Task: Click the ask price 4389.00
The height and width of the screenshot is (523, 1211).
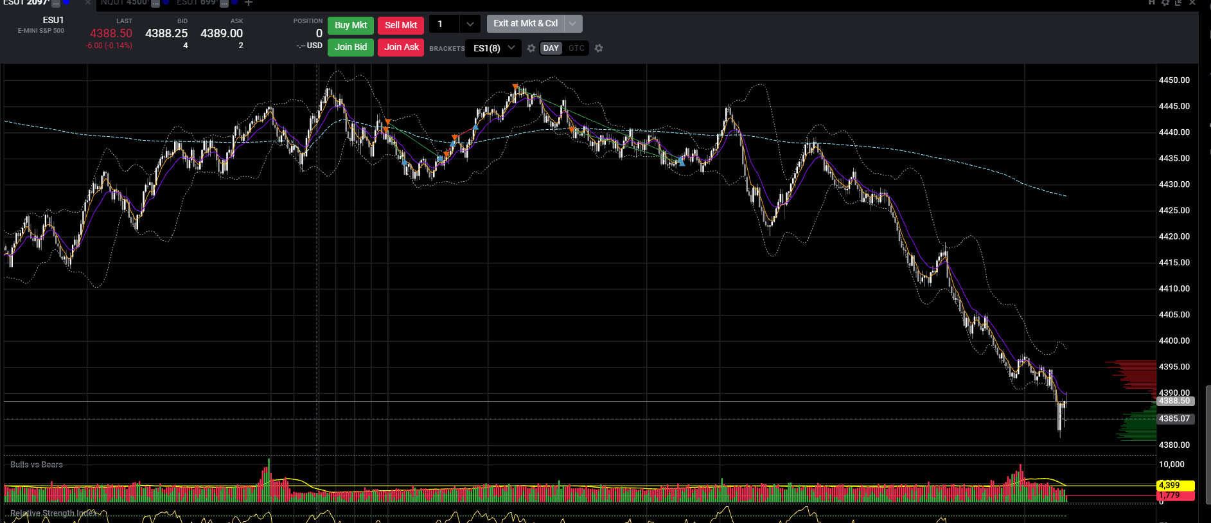Action: coord(222,33)
